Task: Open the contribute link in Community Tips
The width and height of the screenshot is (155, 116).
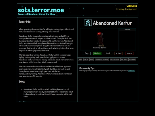Action: (131, 71)
